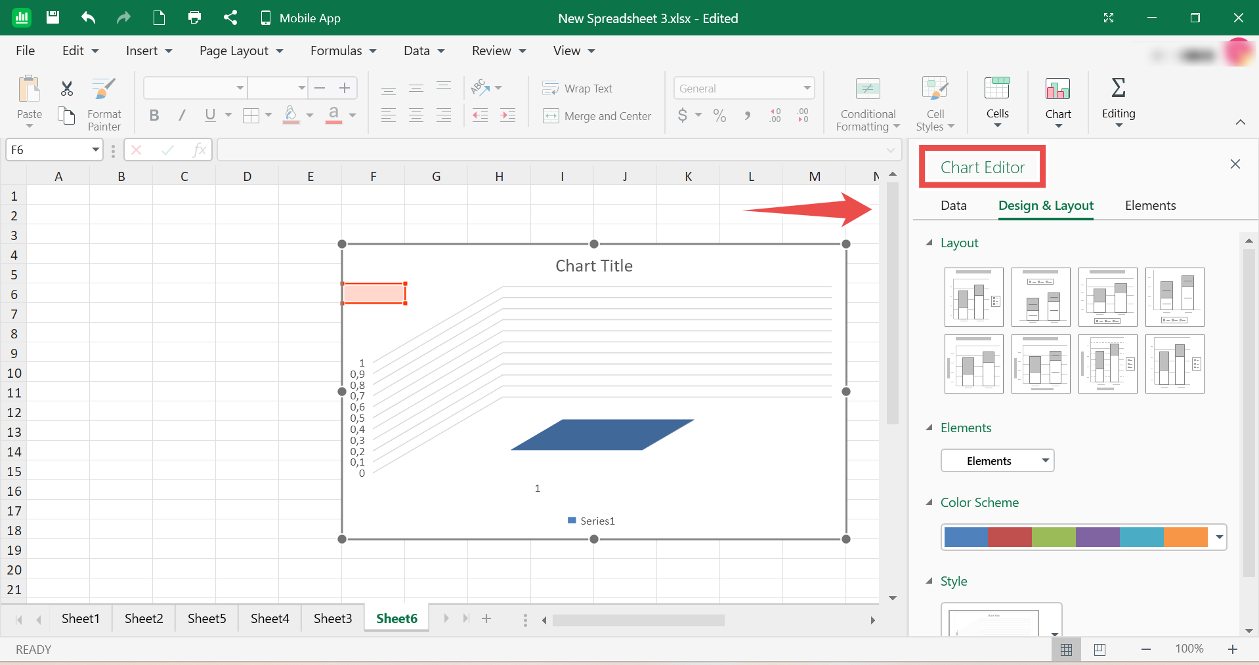Viewport: 1259px width, 665px height.
Task: Switch to the Elements tab in Chart Editor
Action: (1150, 205)
